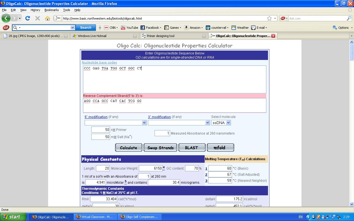Click the mM Salt concentration field
The height and width of the screenshot is (221, 354).
(x=101, y=137)
